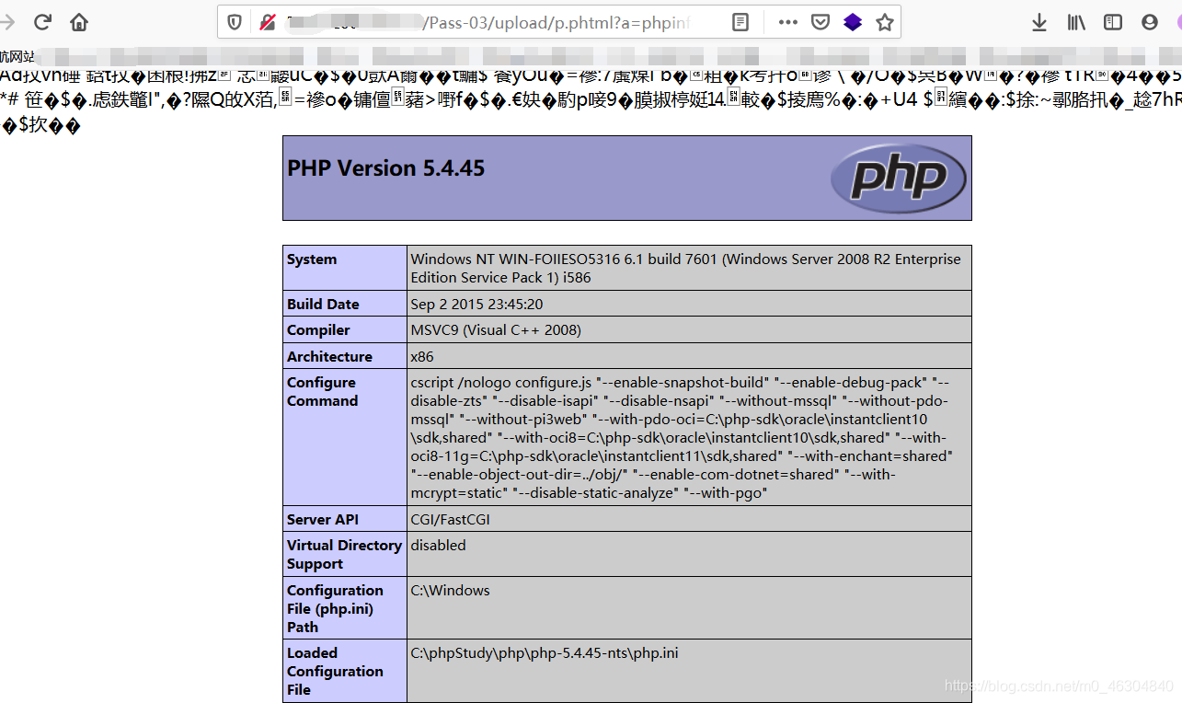Select the MSVC9 (Visual C++ 2008) value

(x=496, y=330)
